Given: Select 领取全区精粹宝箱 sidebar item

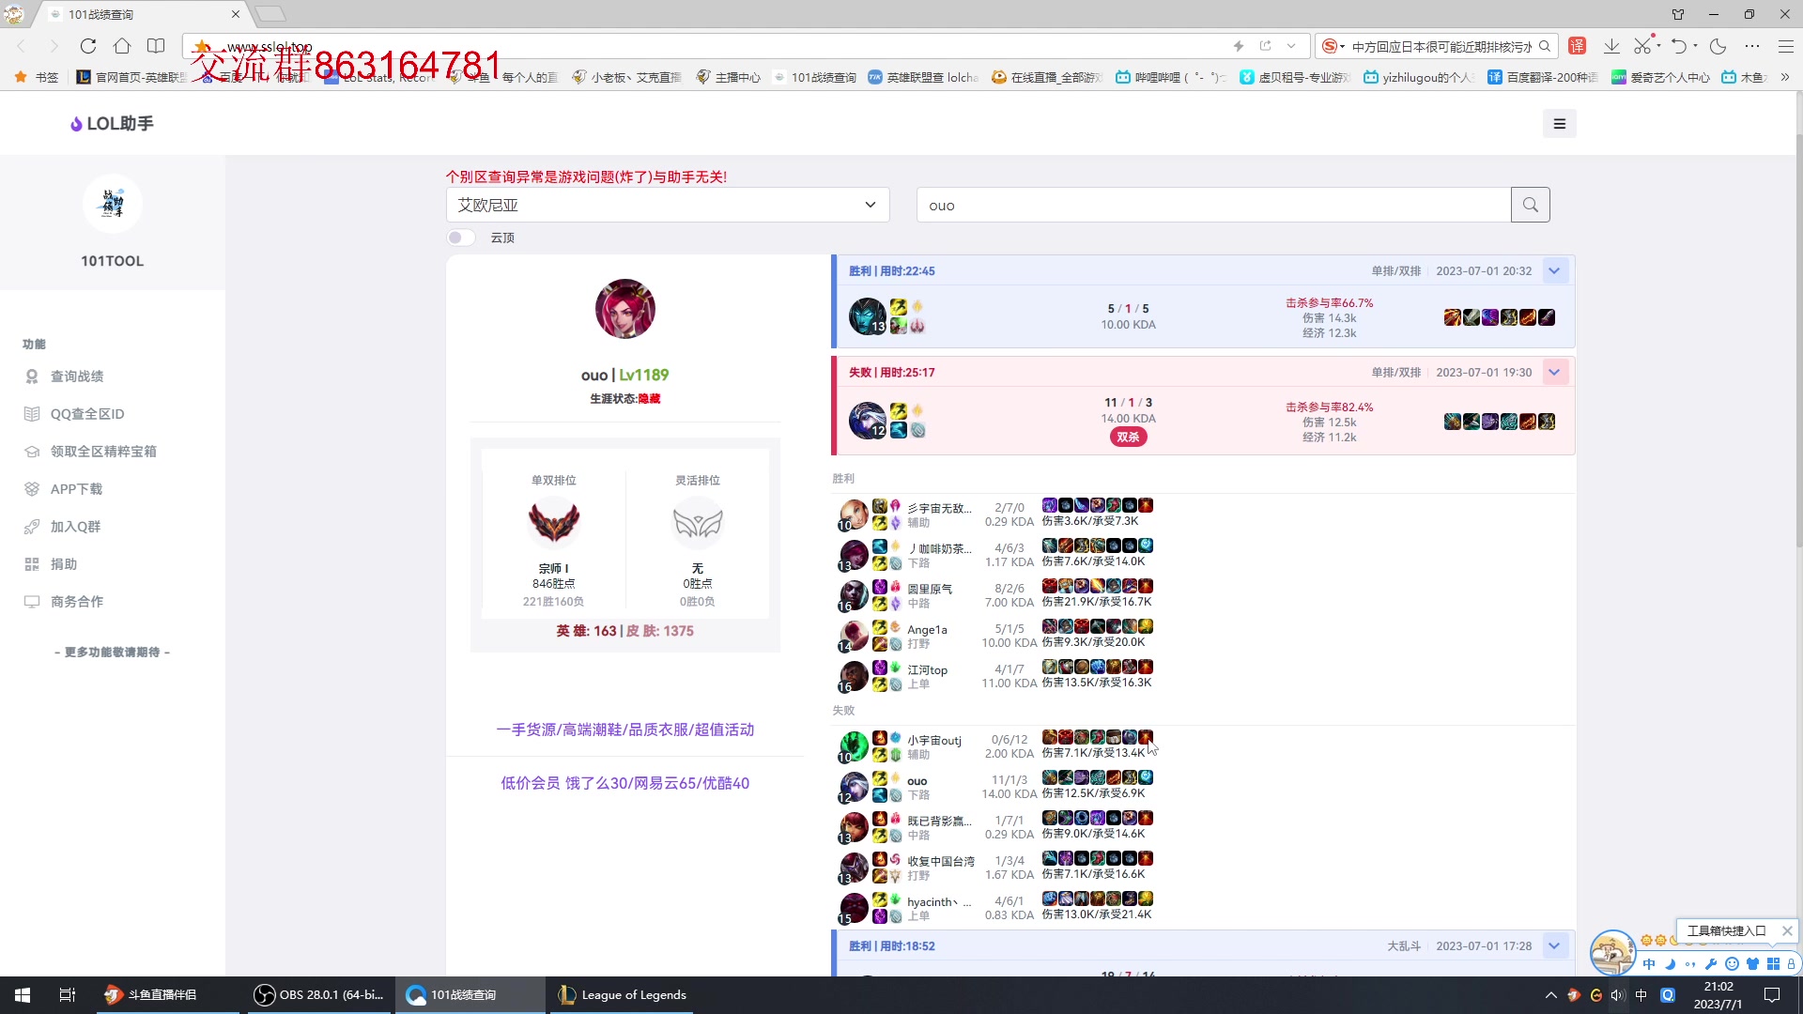Looking at the screenshot, I should [103, 452].
